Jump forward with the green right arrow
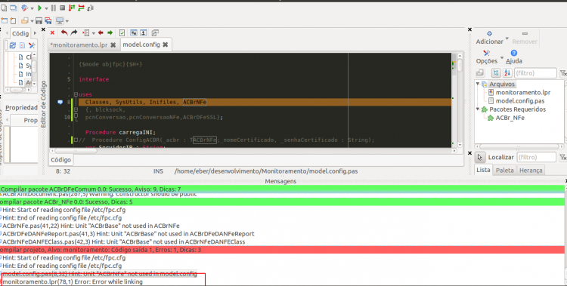The image size is (567, 286). (x=110, y=33)
